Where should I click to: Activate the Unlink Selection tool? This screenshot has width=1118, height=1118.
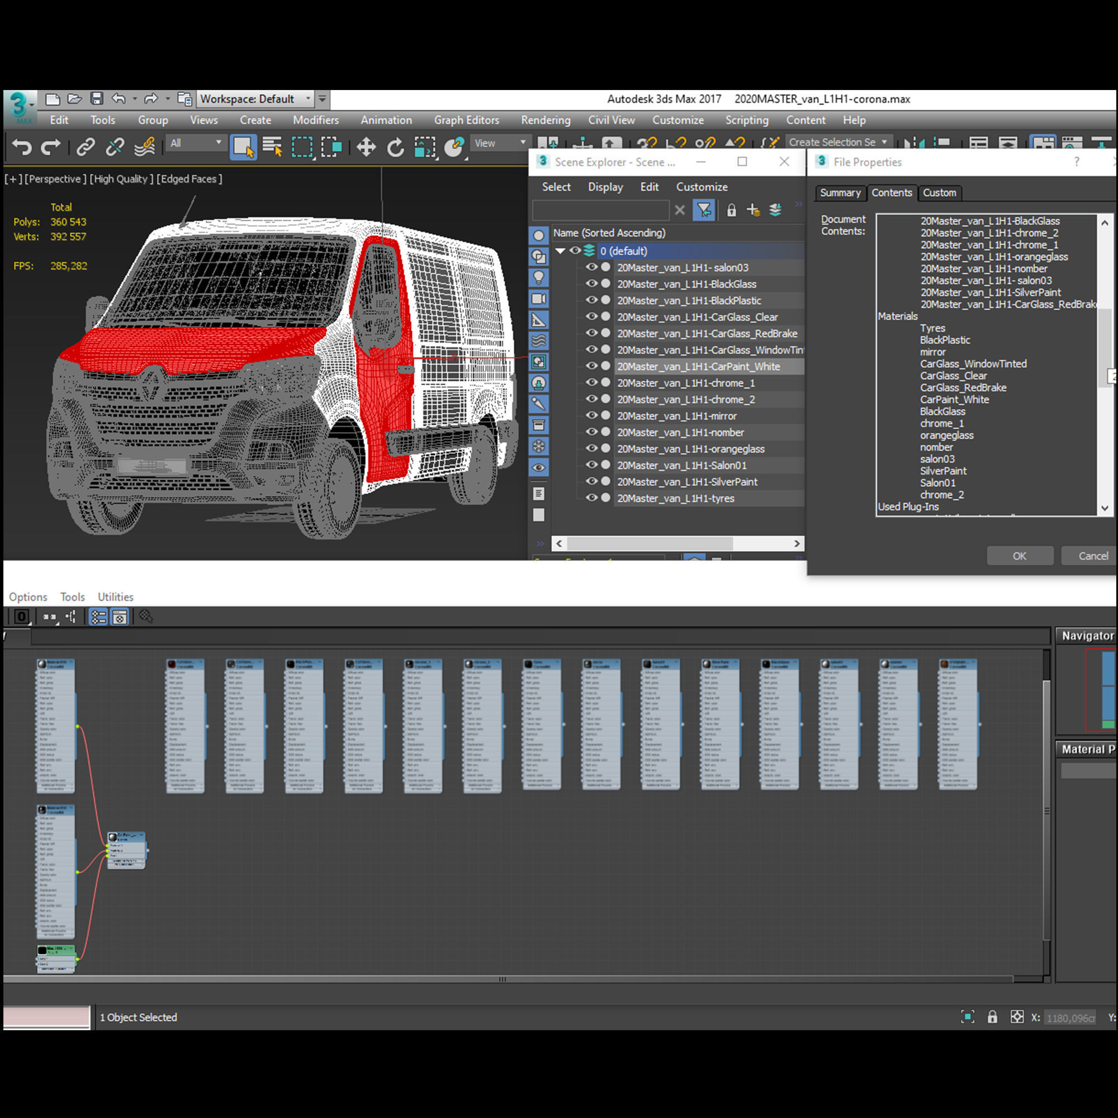click(115, 147)
